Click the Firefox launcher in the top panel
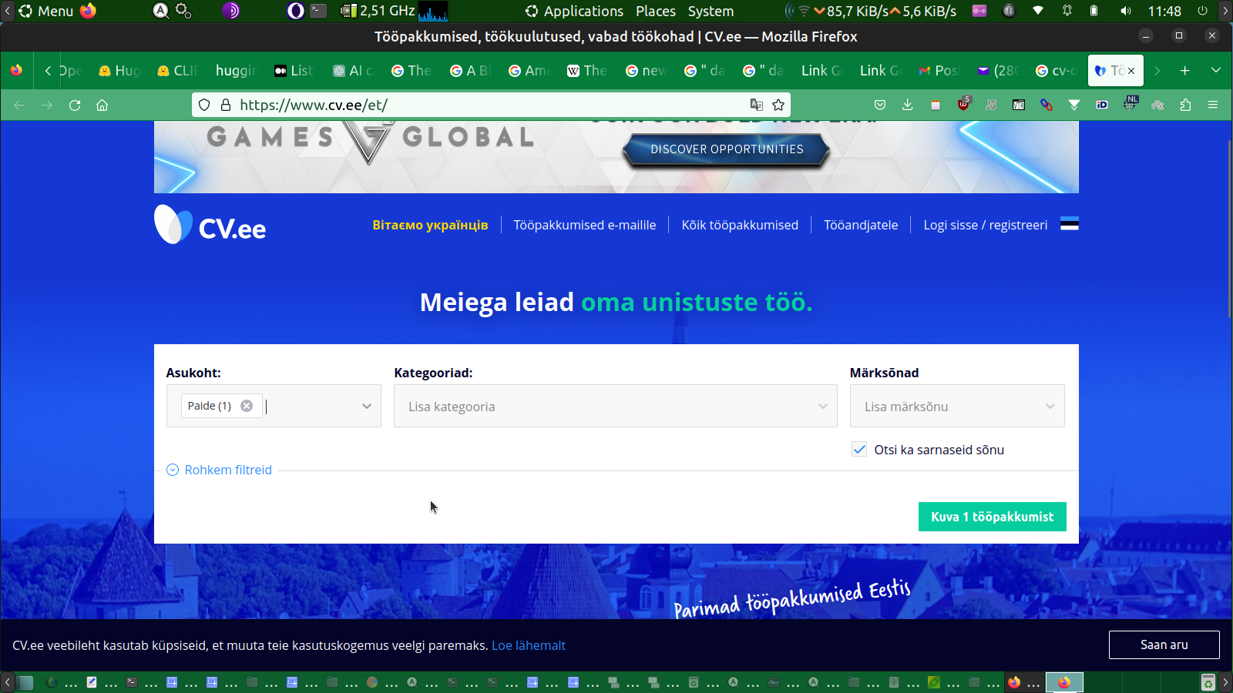Screen dimensions: 1233x693 [88, 11]
